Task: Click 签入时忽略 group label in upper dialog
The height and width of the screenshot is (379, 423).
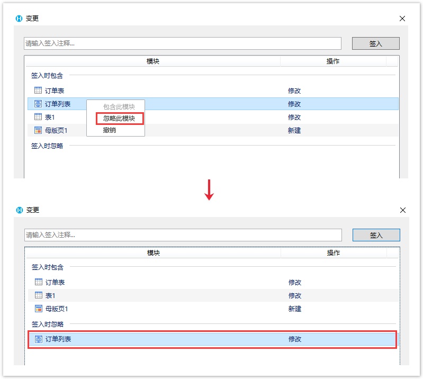Action: click(x=47, y=146)
